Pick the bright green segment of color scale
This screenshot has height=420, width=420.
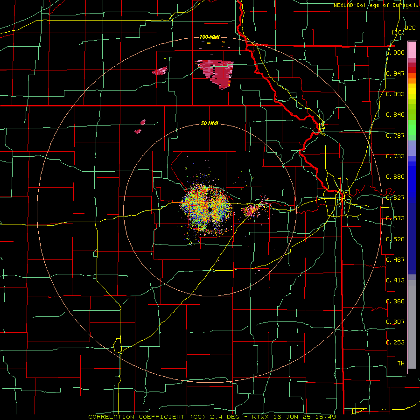pyautogui.click(x=412, y=127)
